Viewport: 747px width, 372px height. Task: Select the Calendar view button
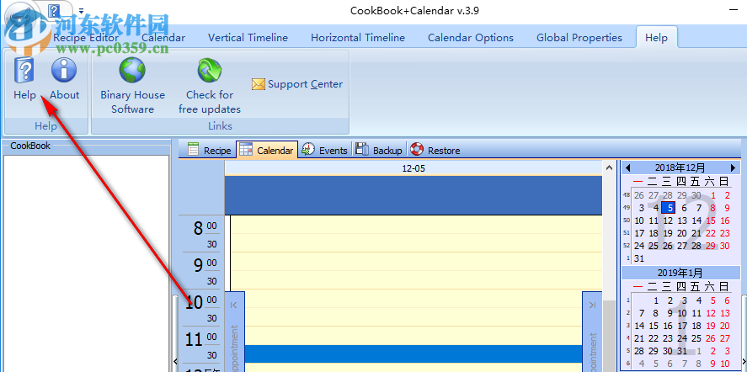[x=267, y=150]
